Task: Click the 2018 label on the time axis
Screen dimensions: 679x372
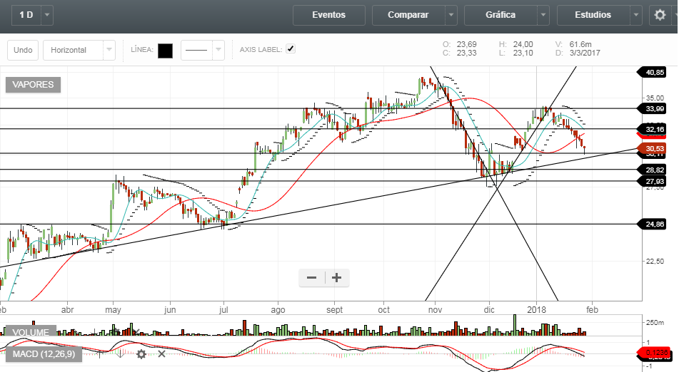Action: pyautogui.click(x=536, y=310)
